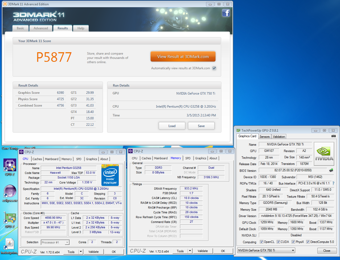
Task: Click Close button in GPU-Z
Action: 327,251
